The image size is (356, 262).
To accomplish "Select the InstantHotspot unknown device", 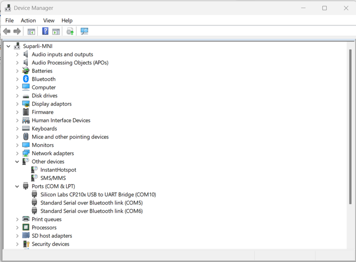I will pos(58,170).
